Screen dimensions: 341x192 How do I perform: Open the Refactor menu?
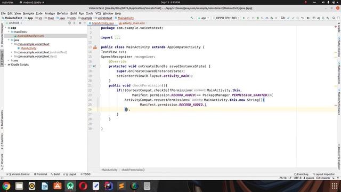(62, 13)
